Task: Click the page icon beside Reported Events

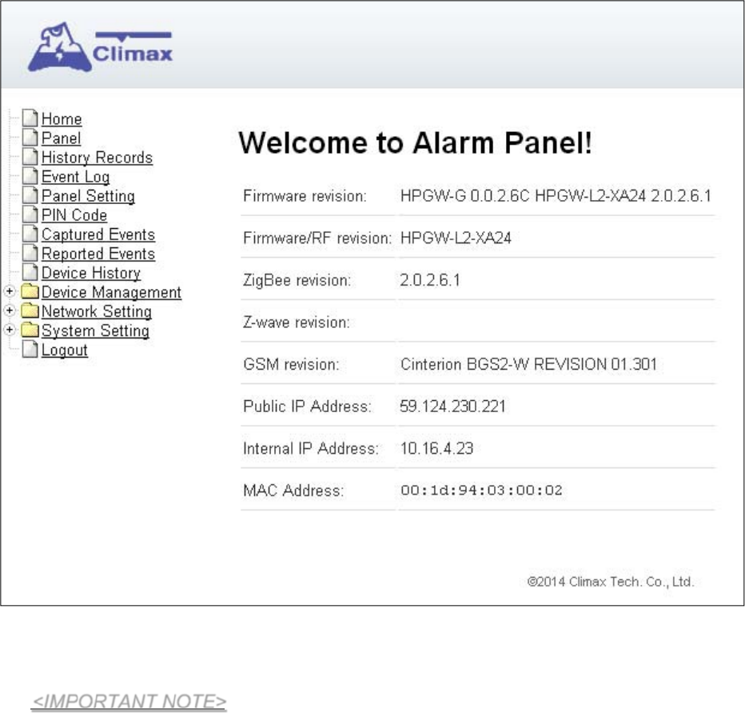Action: pos(30,253)
